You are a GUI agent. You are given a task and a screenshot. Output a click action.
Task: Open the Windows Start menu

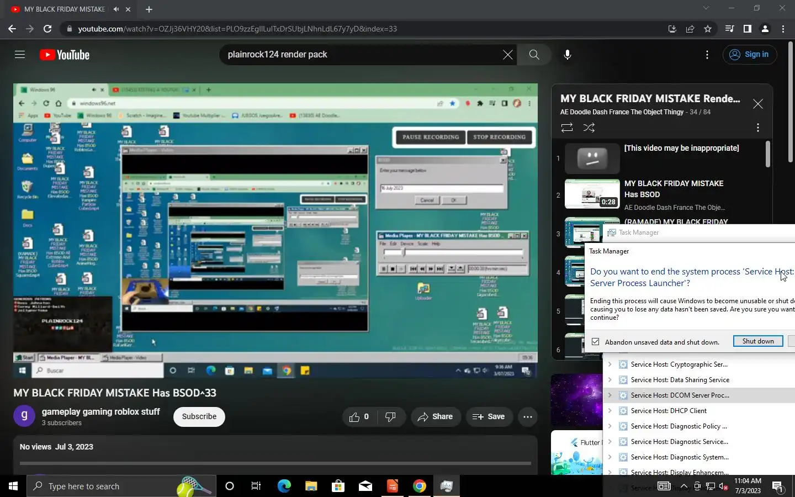pyautogui.click(x=13, y=486)
